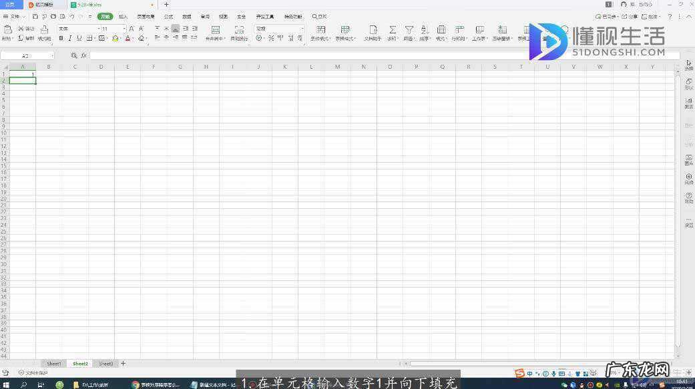Click the horizontal scrollbar at bottom

(540, 364)
